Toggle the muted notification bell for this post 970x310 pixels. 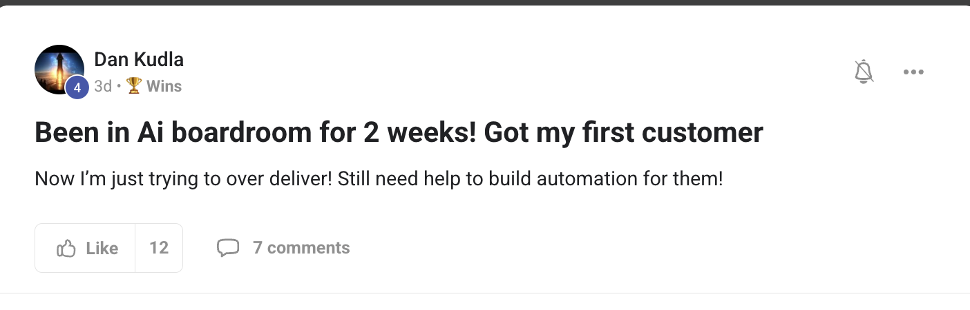864,72
